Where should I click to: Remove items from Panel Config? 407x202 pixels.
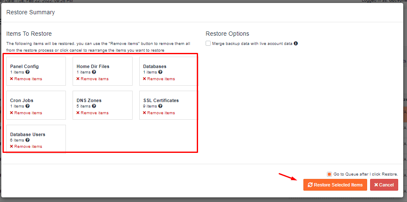click(26, 79)
